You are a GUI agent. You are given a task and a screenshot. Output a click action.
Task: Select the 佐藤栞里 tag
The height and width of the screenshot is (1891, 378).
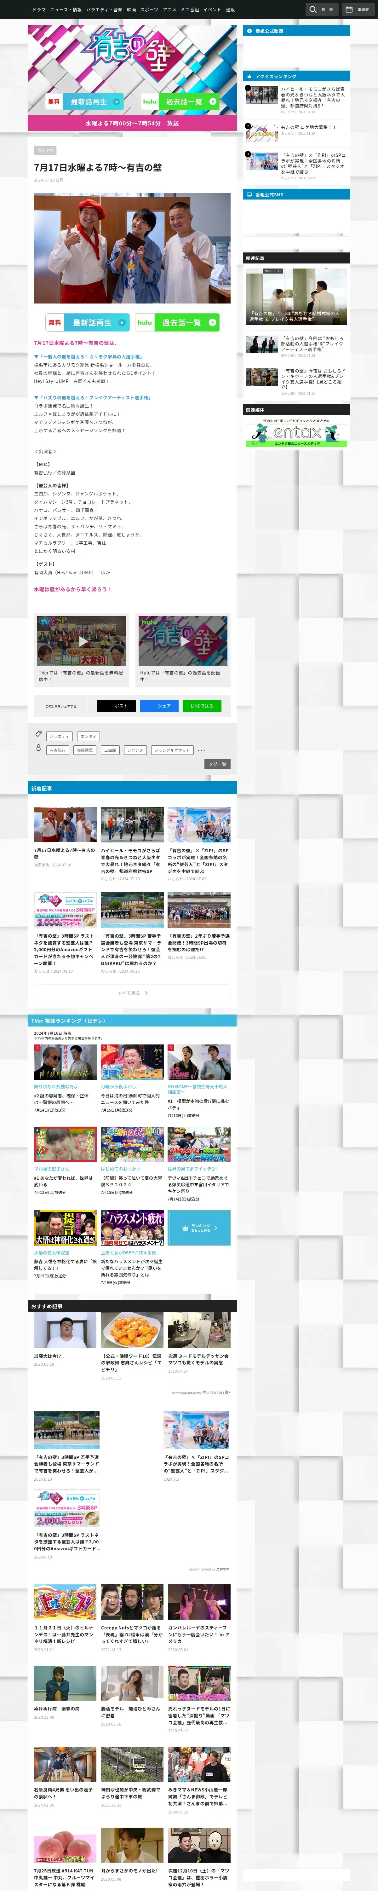(x=84, y=750)
